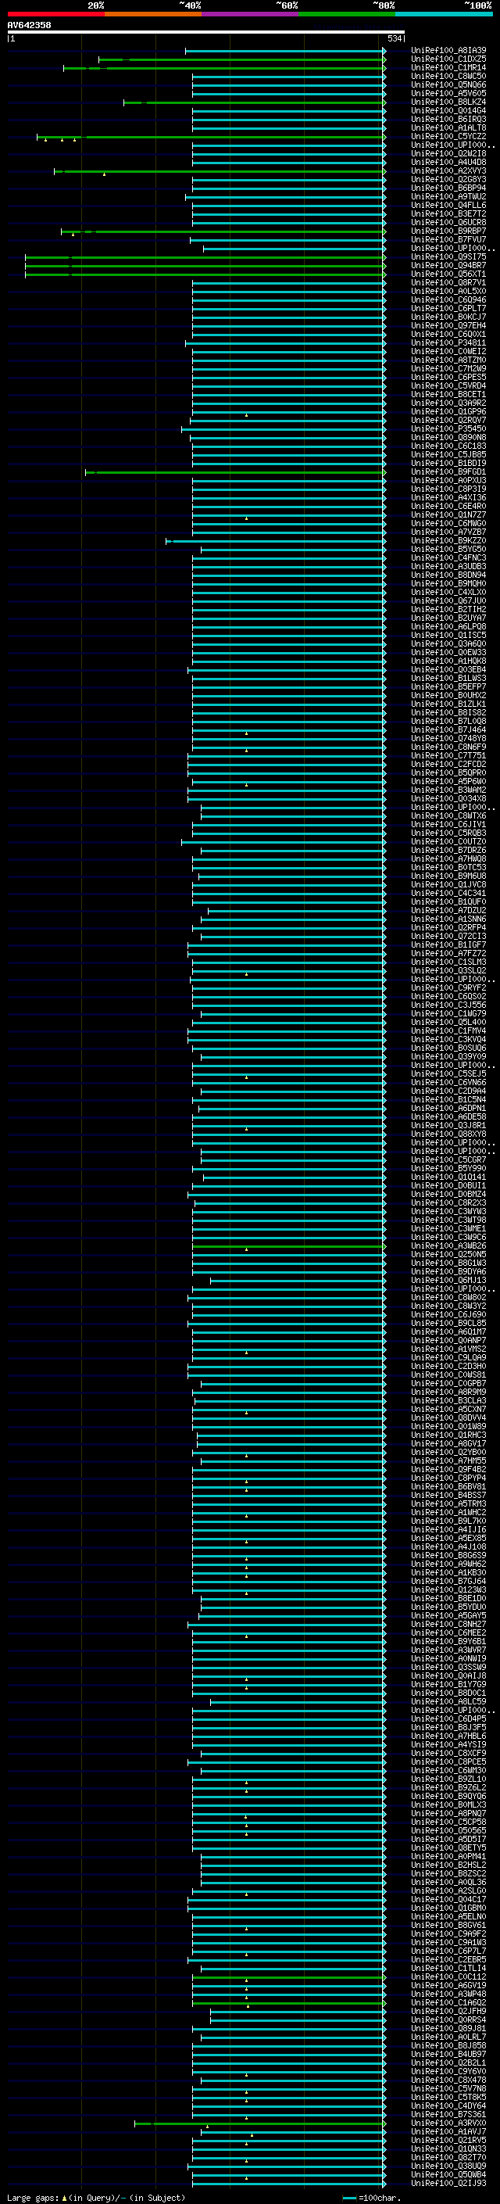
Task: Open hit UniRef100_A7VZB7
Action: [x=448, y=532]
